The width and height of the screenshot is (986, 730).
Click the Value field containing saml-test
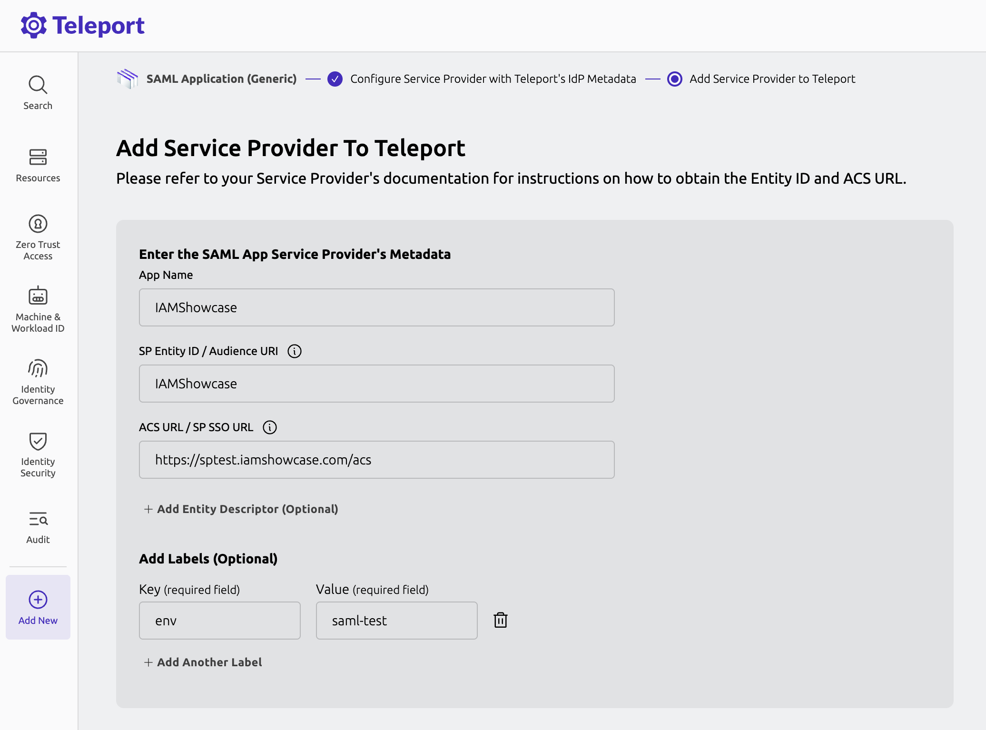coord(396,620)
